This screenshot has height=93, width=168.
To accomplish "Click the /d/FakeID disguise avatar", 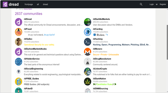I will tap(18, 90).
